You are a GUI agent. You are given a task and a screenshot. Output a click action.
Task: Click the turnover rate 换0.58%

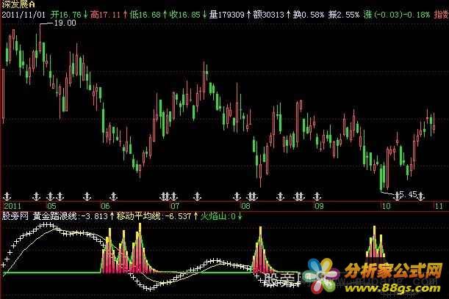[x=309, y=15]
